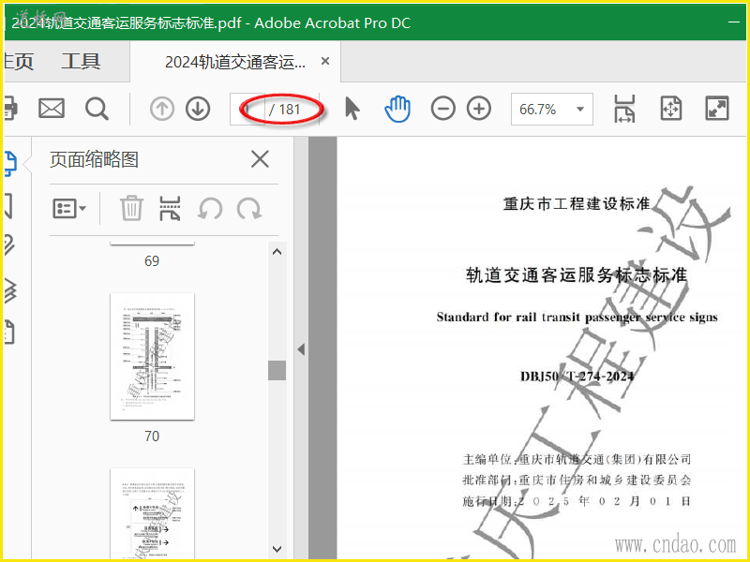Rotate pages clockwise icon
Viewport: 750px width, 562px height.
tap(249, 208)
